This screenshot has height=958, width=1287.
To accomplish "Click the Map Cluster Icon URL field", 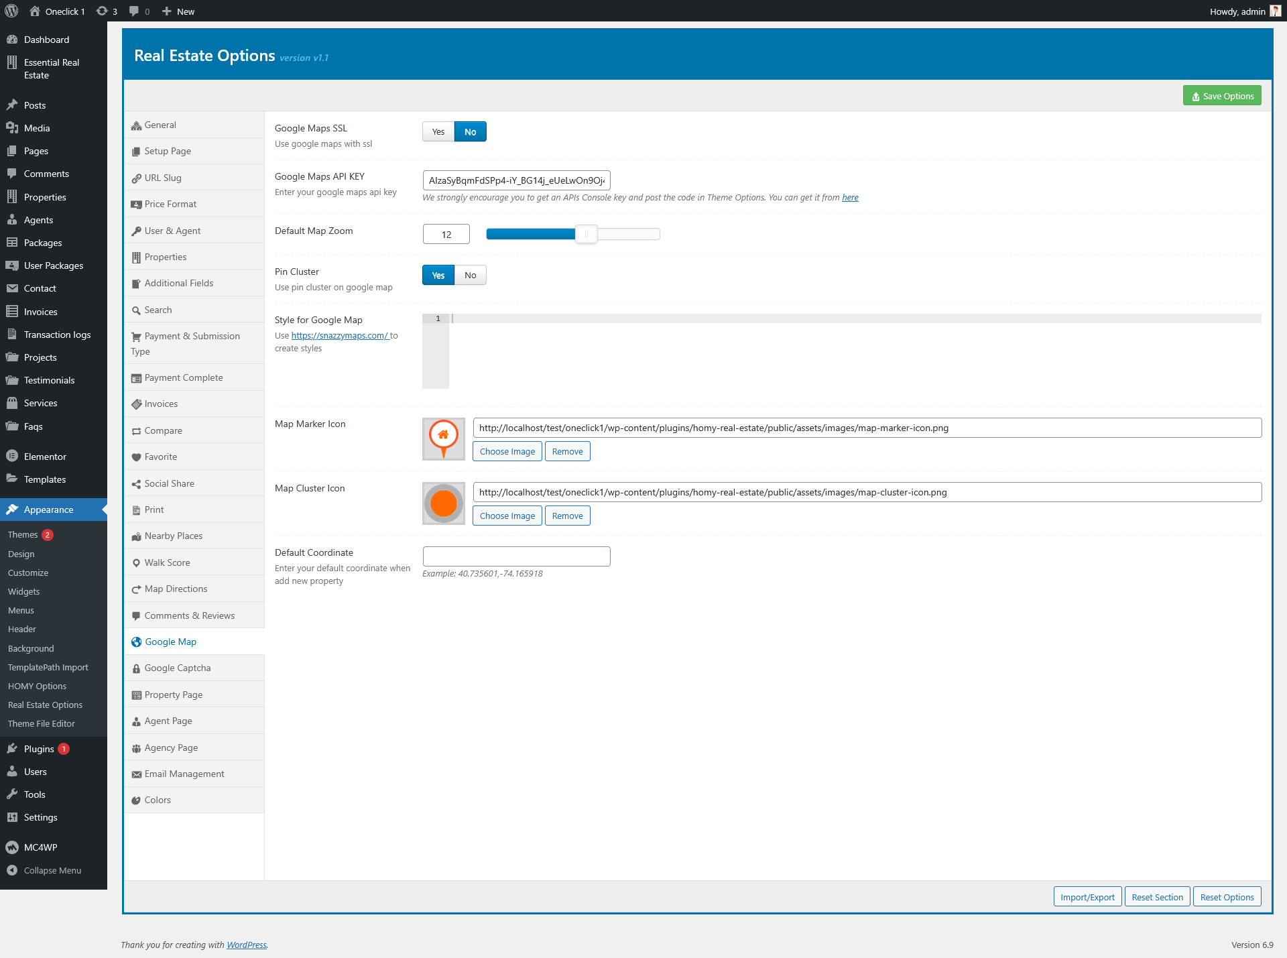I will click(867, 492).
